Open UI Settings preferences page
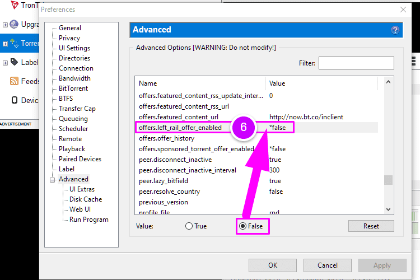The width and height of the screenshot is (420, 280). (74, 48)
